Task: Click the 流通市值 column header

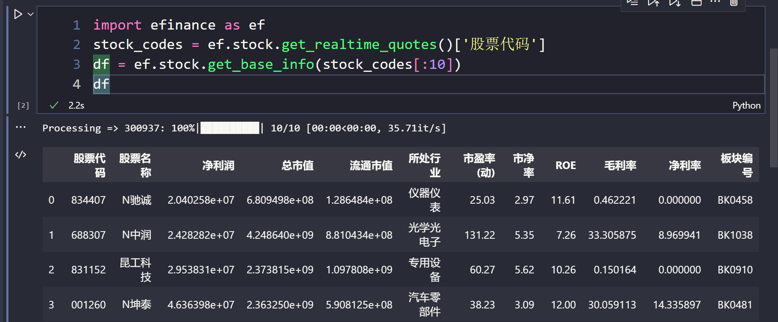Action: pyautogui.click(x=371, y=166)
